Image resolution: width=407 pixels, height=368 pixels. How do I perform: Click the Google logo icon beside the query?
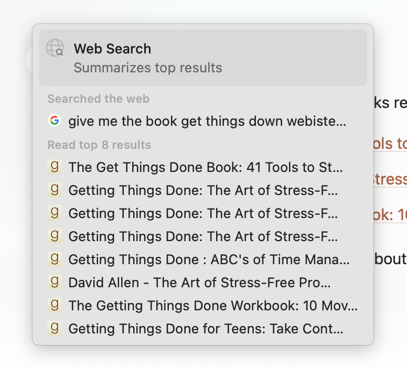tap(54, 121)
